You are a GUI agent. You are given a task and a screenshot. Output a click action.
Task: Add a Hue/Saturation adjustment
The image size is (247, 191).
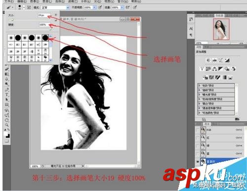tap(208, 69)
